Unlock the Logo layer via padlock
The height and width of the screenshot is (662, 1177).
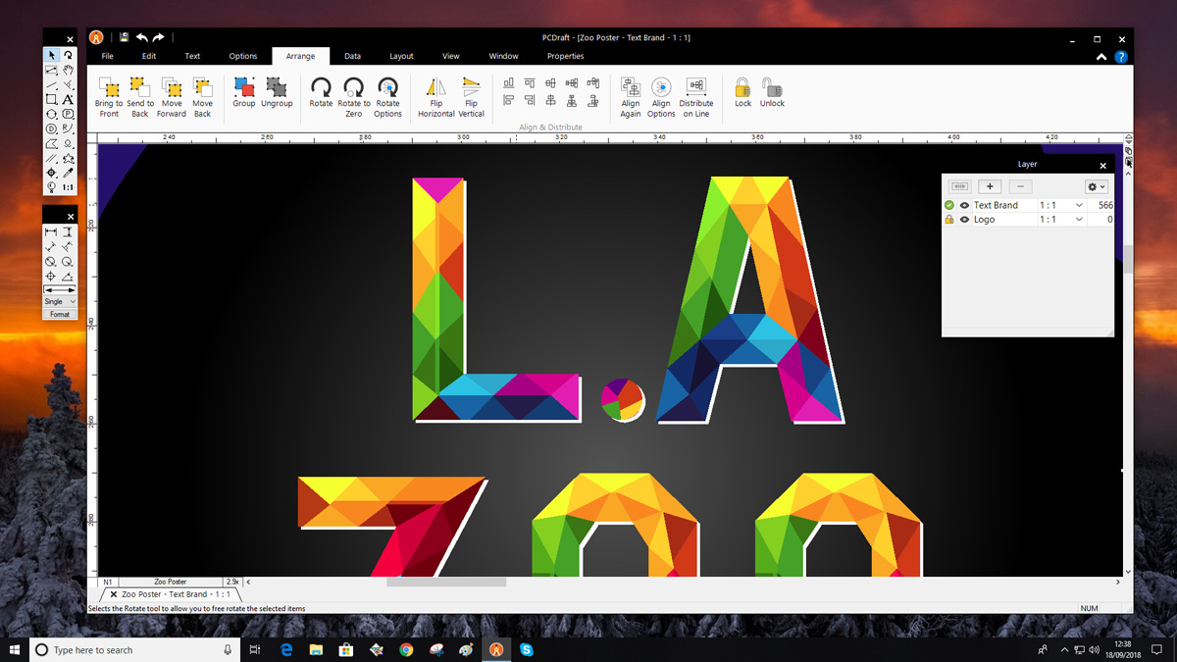tap(948, 220)
